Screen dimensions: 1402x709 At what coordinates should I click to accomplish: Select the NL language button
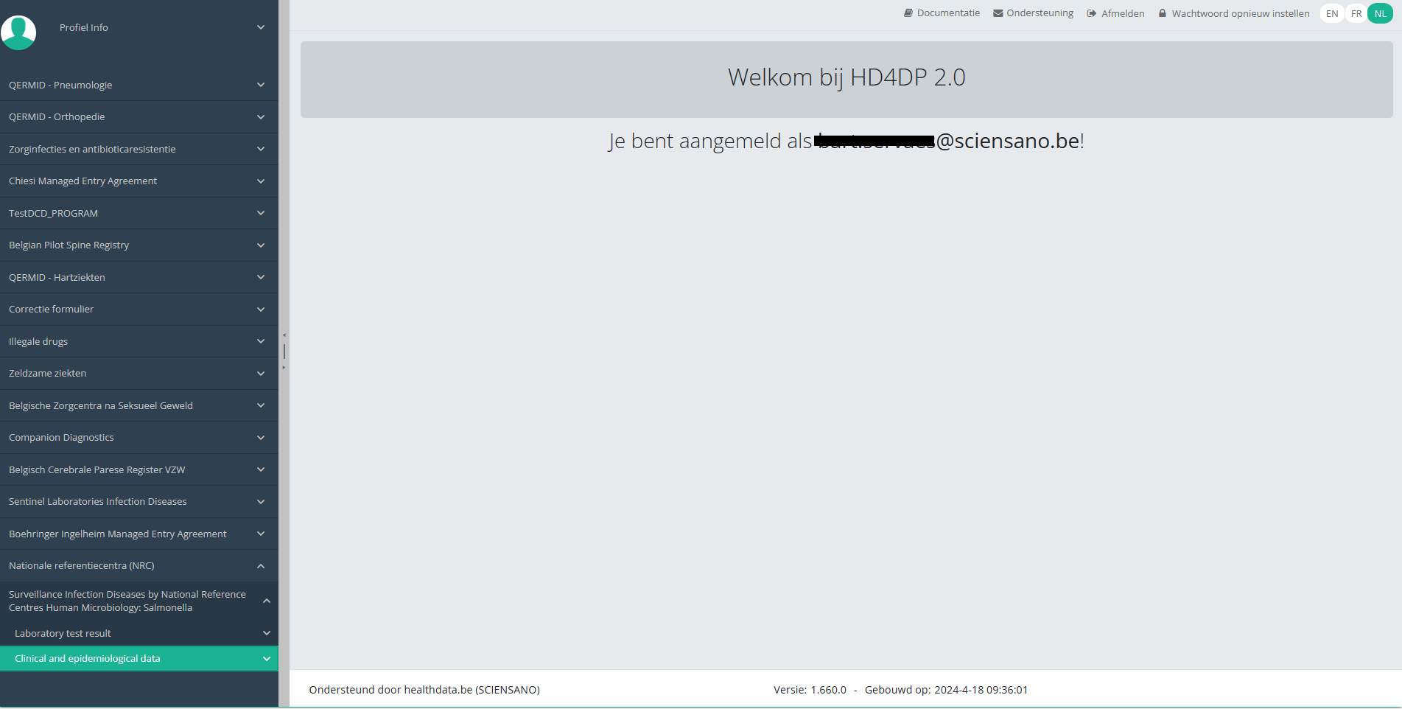tap(1381, 13)
